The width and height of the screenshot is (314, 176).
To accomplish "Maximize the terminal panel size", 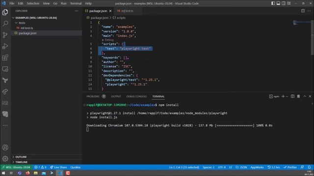I will 305,96.
